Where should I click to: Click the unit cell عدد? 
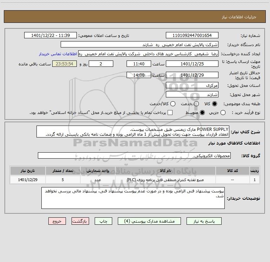(98, 180)
